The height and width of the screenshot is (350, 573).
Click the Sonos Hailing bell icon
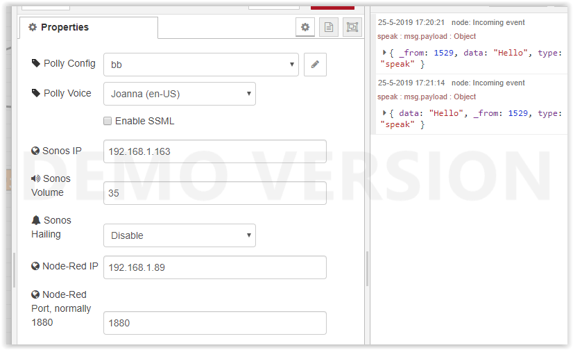click(x=36, y=220)
